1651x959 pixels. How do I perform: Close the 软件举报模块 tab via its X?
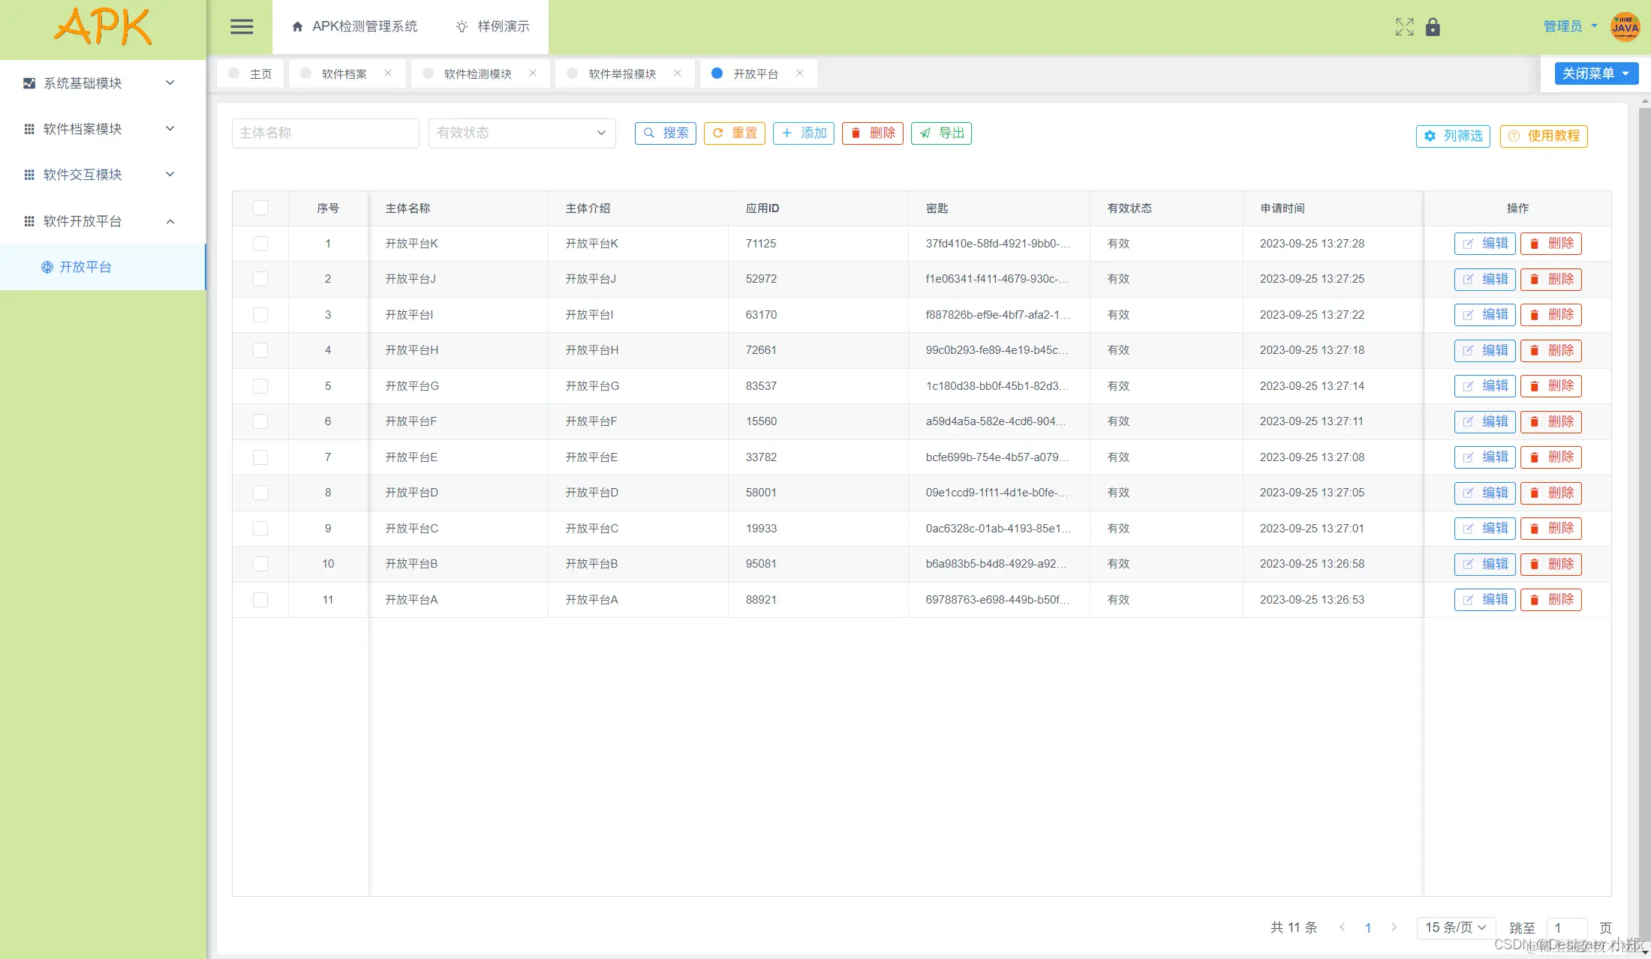tap(678, 73)
